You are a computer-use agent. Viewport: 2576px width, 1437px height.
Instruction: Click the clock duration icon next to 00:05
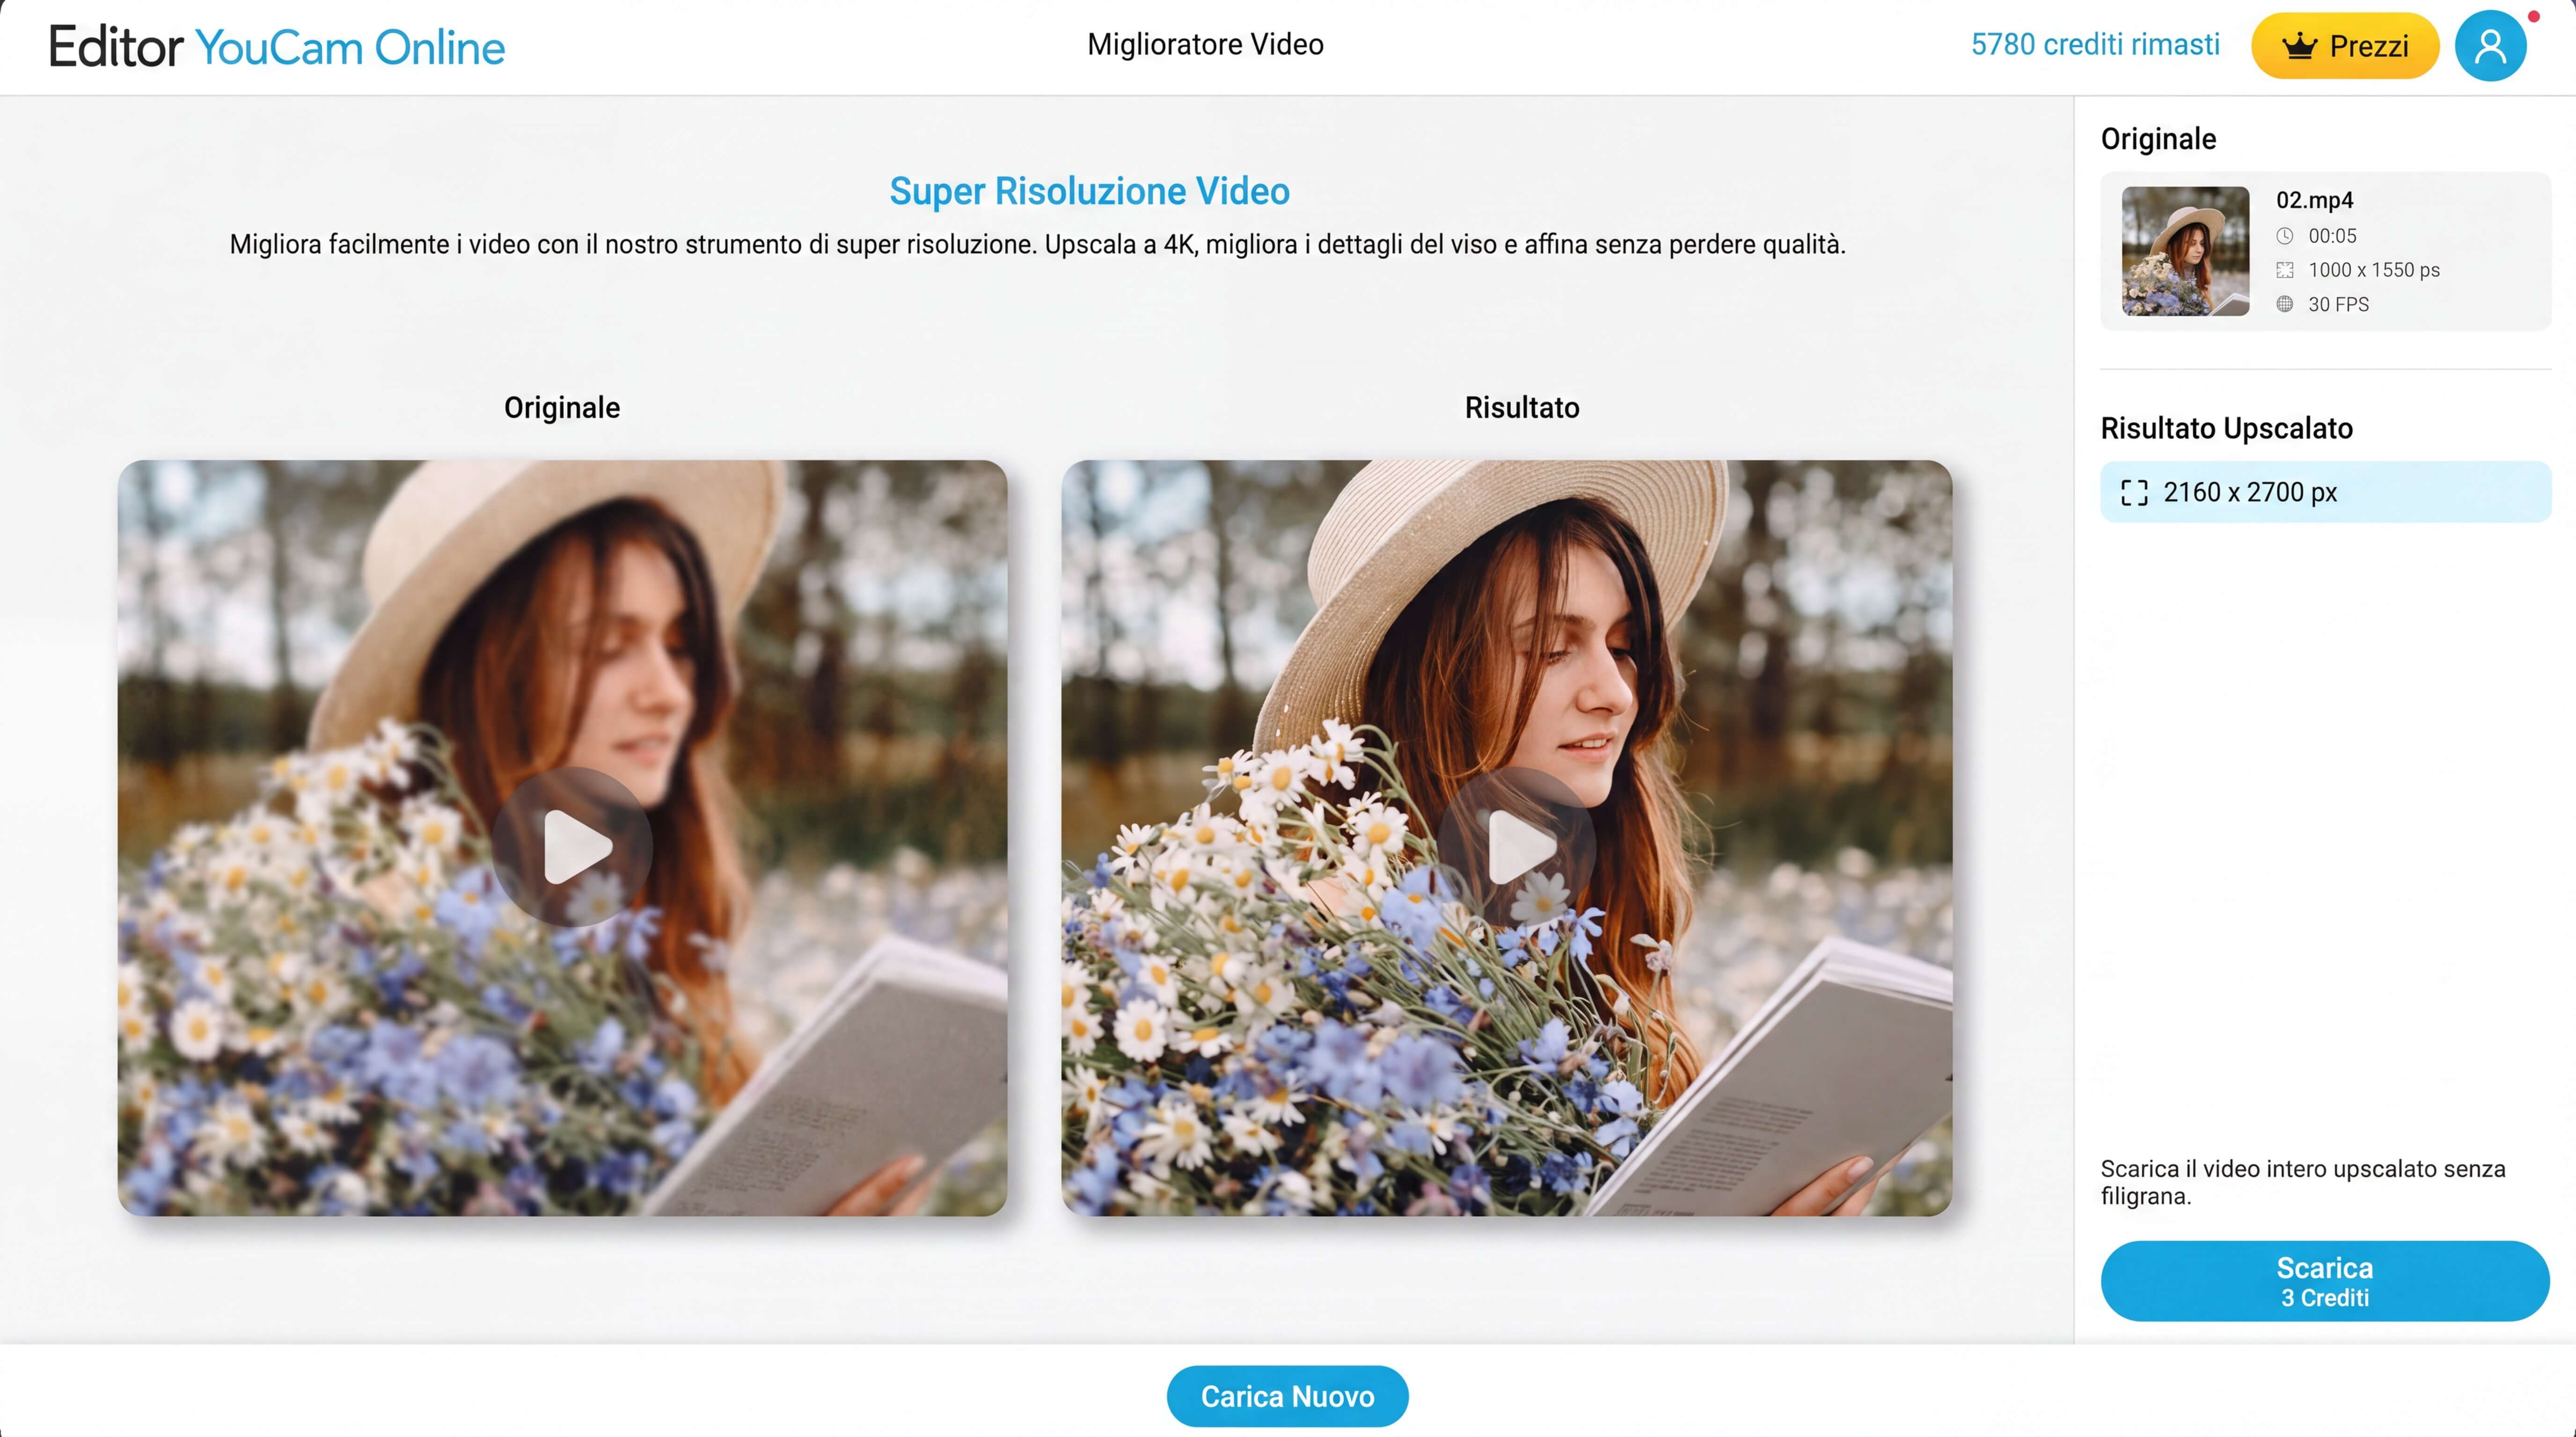click(2285, 237)
